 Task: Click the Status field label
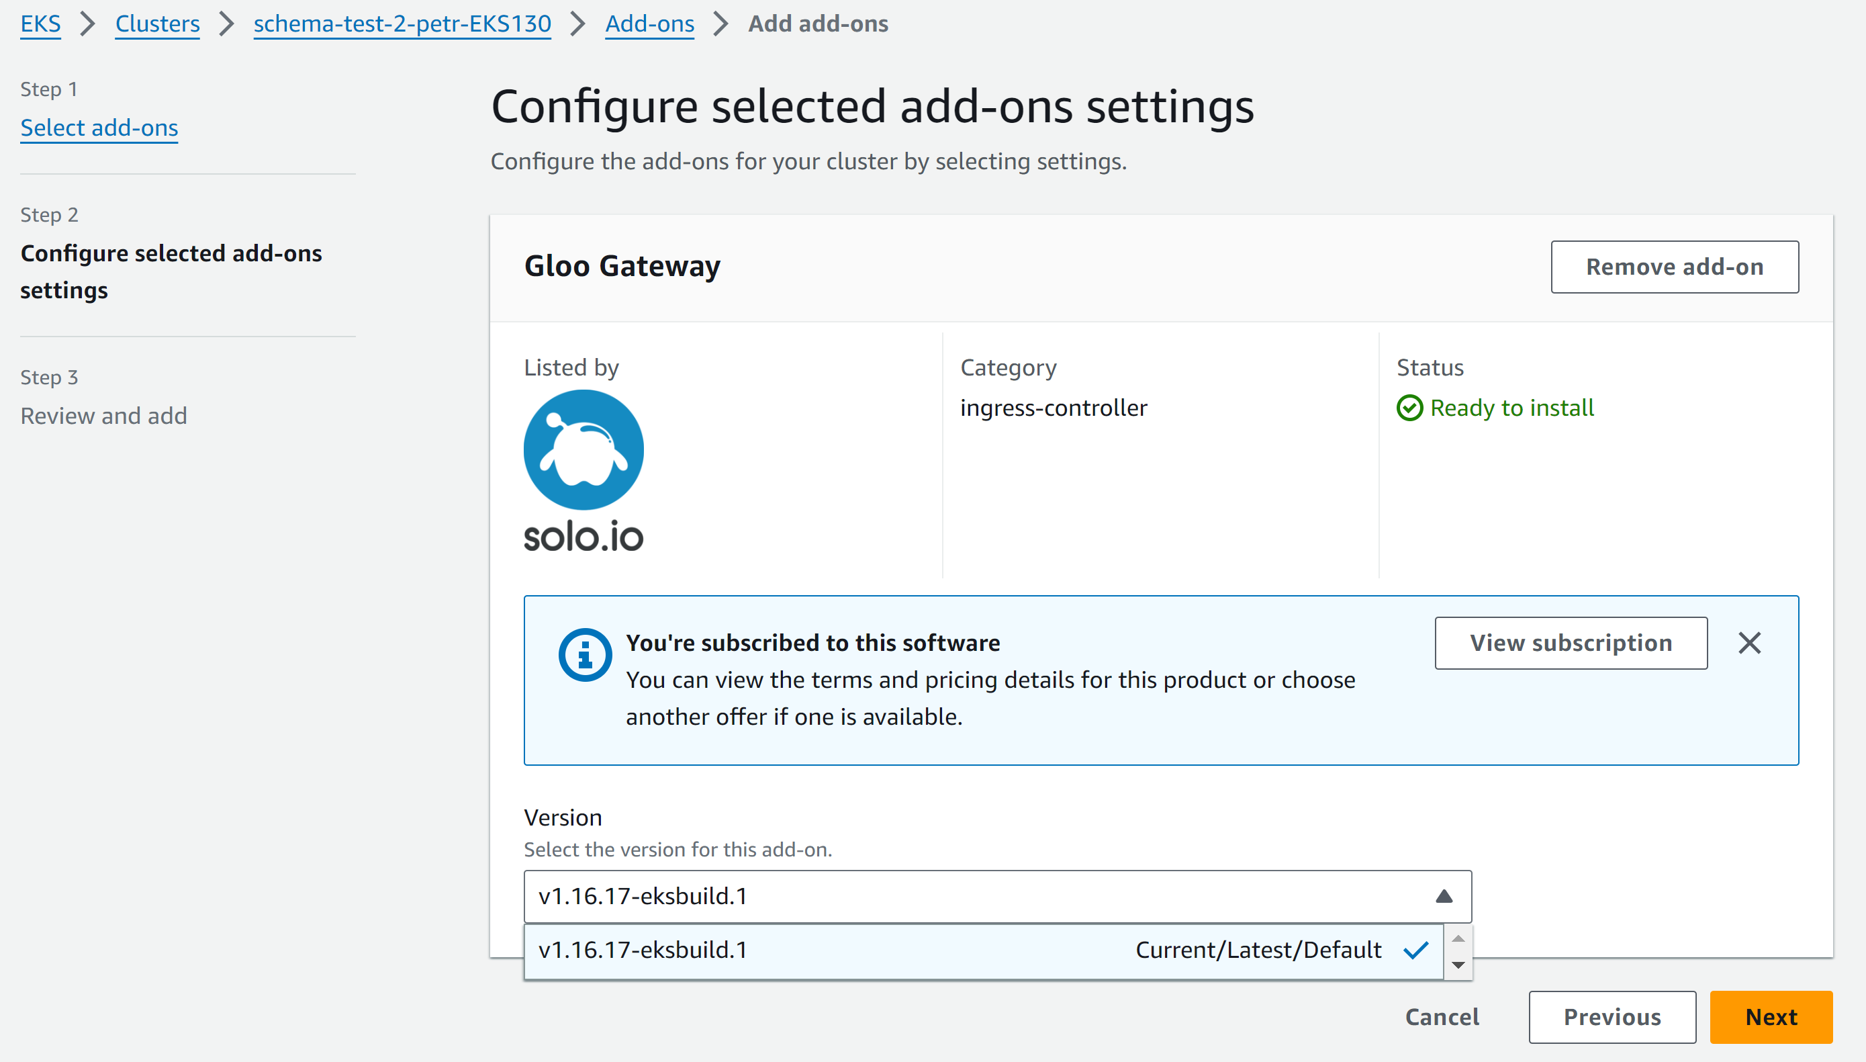[x=1430, y=367]
